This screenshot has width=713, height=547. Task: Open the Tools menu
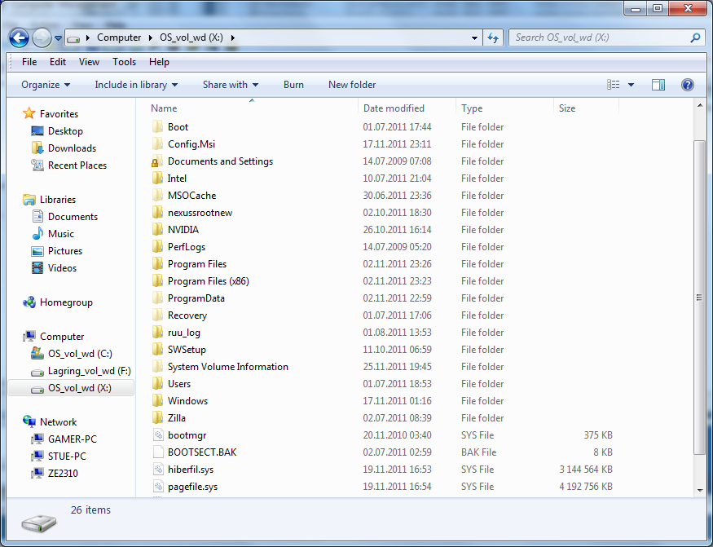(124, 62)
